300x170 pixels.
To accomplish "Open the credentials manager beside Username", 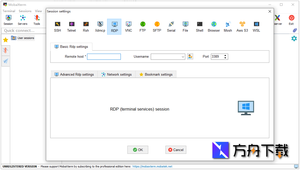I will [190, 56].
